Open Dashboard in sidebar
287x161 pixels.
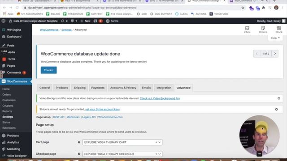14,37
